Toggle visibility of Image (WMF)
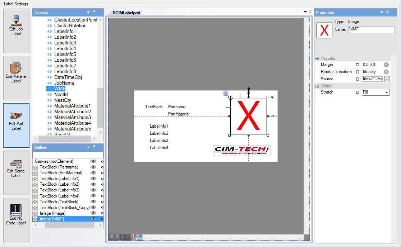401x247 pixels. click(x=93, y=219)
